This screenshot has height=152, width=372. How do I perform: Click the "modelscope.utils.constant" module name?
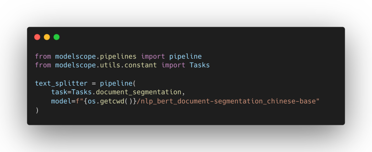click(x=106, y=65)
